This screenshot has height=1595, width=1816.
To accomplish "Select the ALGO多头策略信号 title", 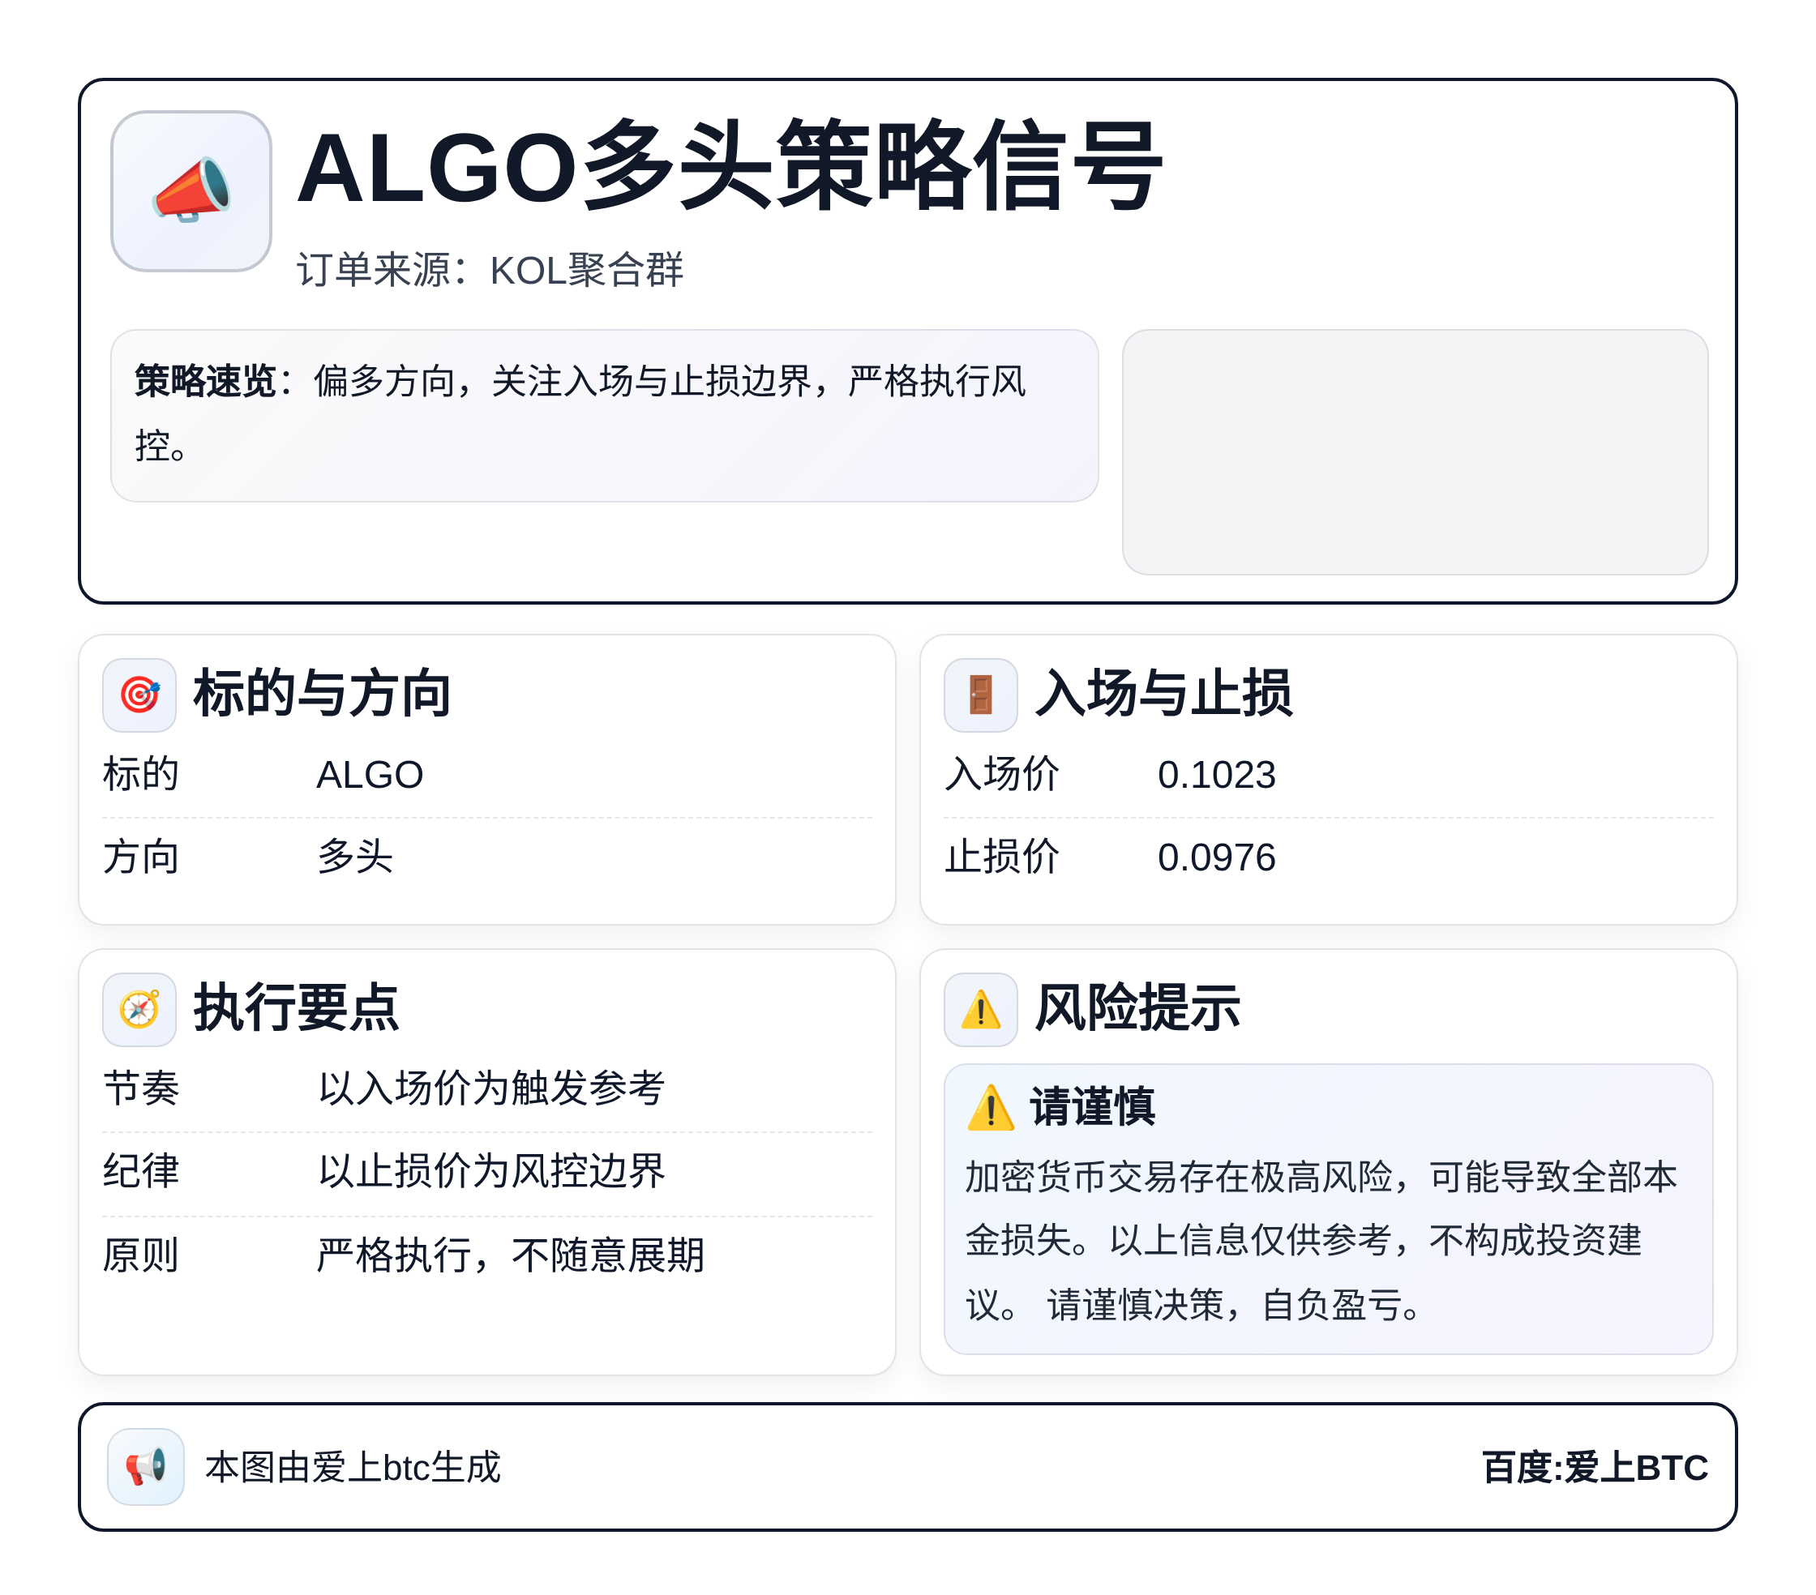I will point(730,167).
